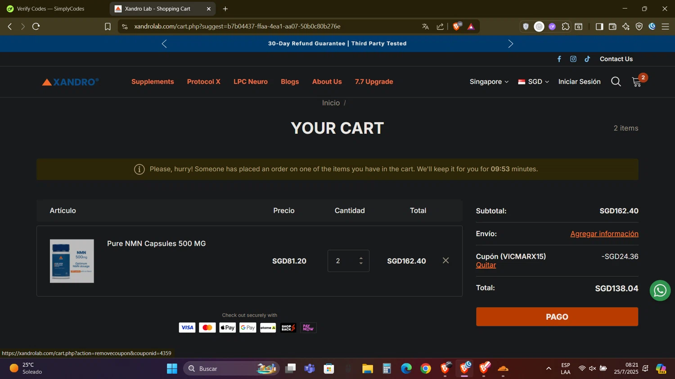Expand the Singapore country dropdown

pos(489,82)
